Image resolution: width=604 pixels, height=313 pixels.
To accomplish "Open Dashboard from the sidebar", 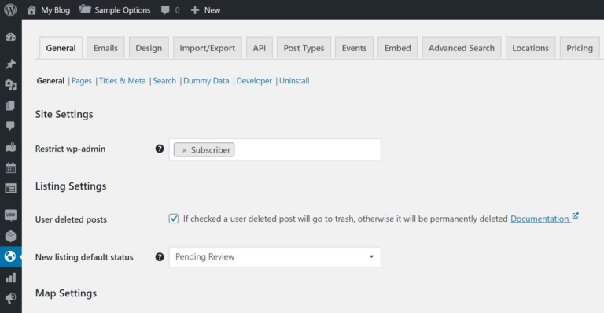I will tap(10, 37).
